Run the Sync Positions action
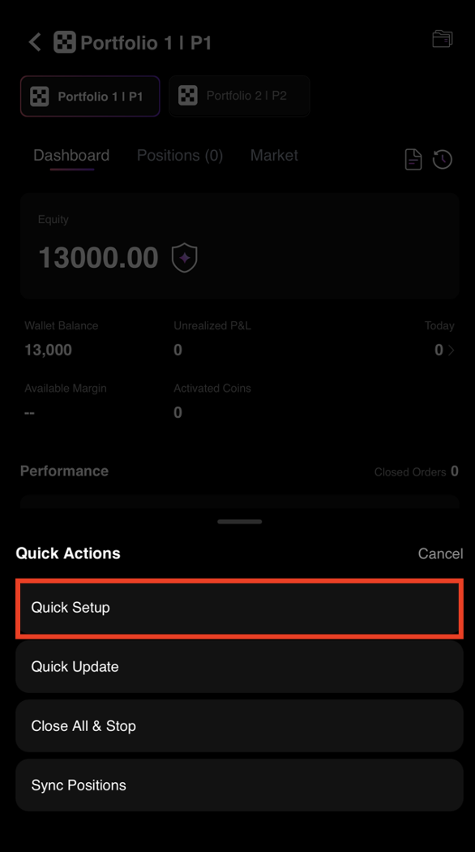475x852 pixels. click(239, 785)
